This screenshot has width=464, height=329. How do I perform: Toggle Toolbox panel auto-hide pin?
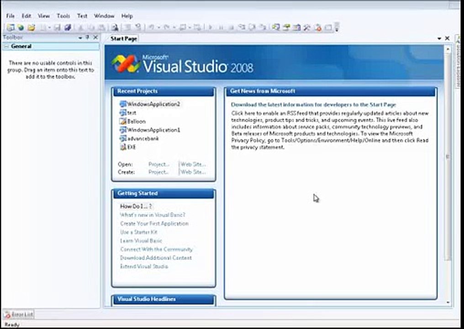coord(87,37)
